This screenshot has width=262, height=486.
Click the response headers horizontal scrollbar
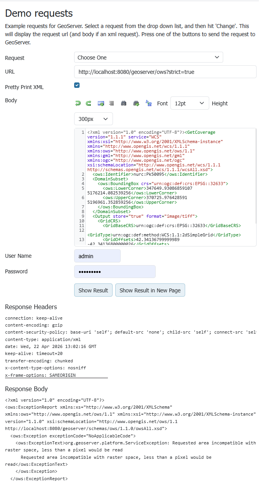(x=56, y=378)
